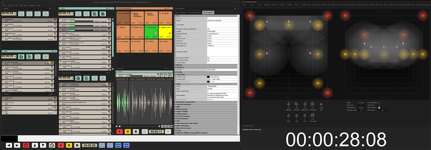Viewport: 431px width, 150px height.
Task: Click first zoom magnifier under the waveform
Action: coord(163,126)
